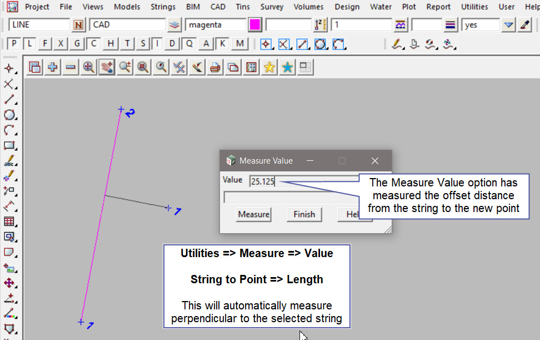
Task: Open the Utilities menu
Action: 474,7
